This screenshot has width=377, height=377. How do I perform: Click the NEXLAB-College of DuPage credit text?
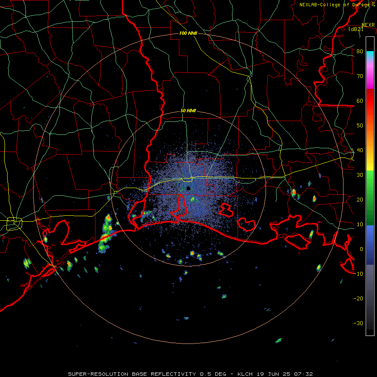pos(337,5)
